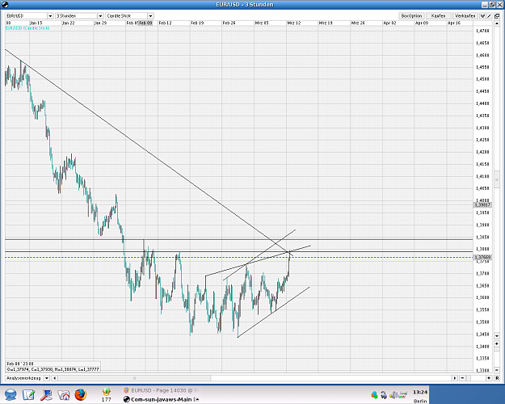The height and width of the screenshot is (404, 505).
Task: Click the horizontal zoom plus button
Action: click(x=489, y=378)
